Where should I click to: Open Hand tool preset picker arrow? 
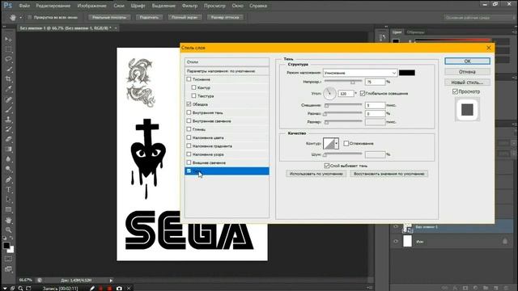pyautogui.click(x=21, y=18)
